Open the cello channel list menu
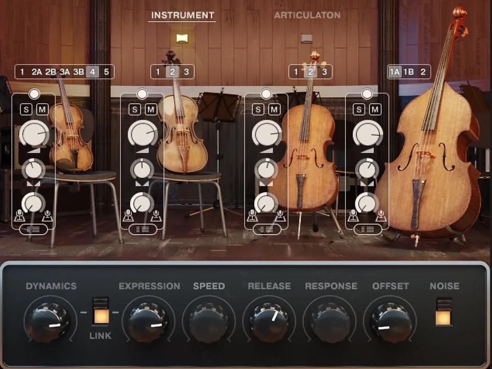This screenshot has width=492, height=369. (267, 229)
